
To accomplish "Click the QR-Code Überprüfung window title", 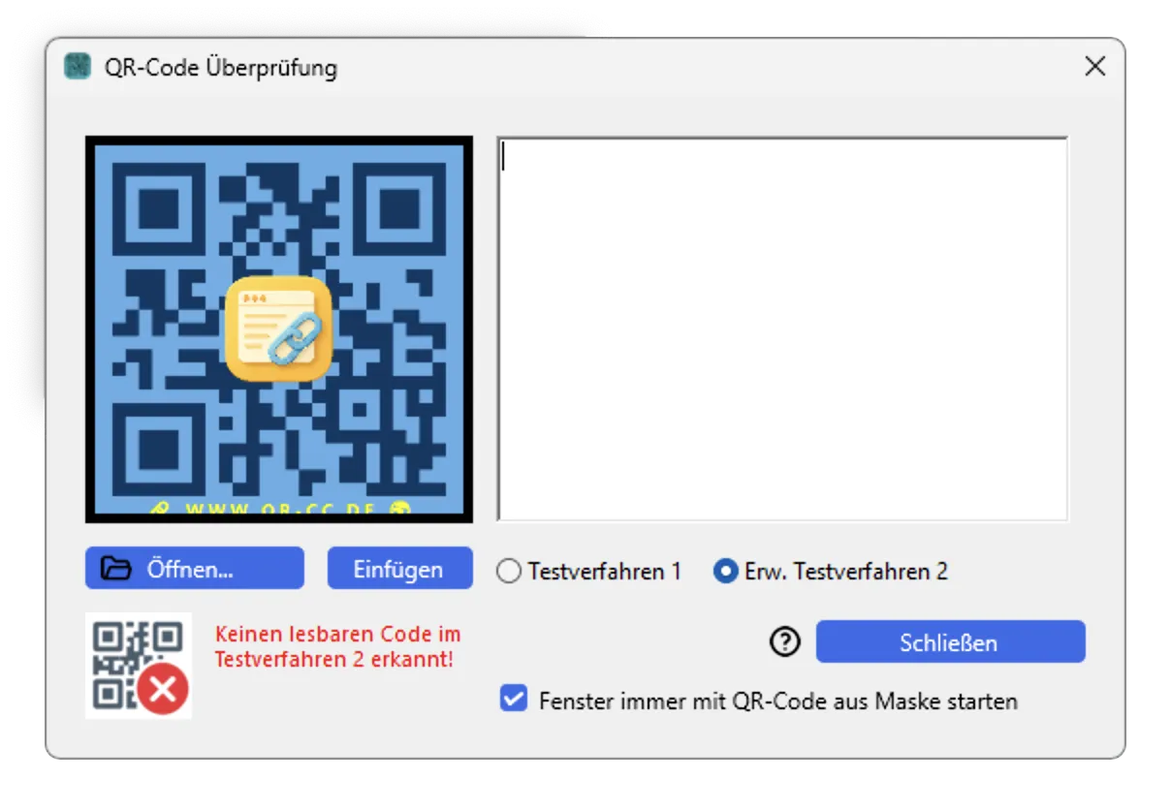I will (221, 68).
